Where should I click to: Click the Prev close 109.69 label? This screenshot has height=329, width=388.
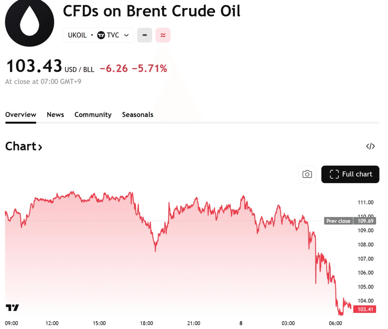click(350, 221)
